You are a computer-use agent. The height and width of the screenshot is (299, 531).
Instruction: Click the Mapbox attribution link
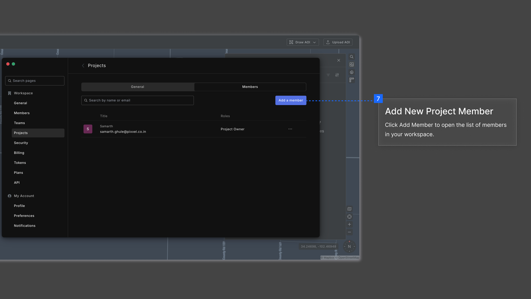click(x=328, y=257)
